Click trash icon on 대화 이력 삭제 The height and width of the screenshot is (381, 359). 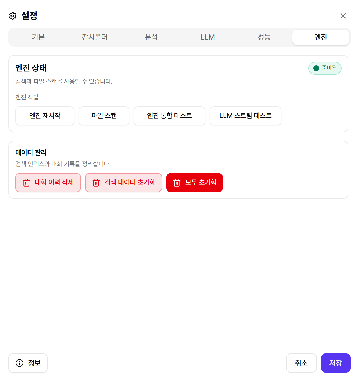pyautogui.click(x=26, y=183)
